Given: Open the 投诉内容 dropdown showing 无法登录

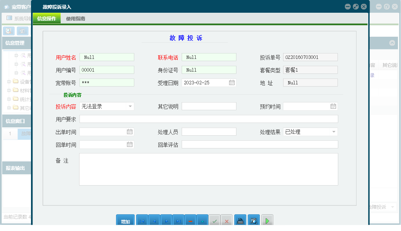Looking at the screenshot, I should (x=130, y=106).
